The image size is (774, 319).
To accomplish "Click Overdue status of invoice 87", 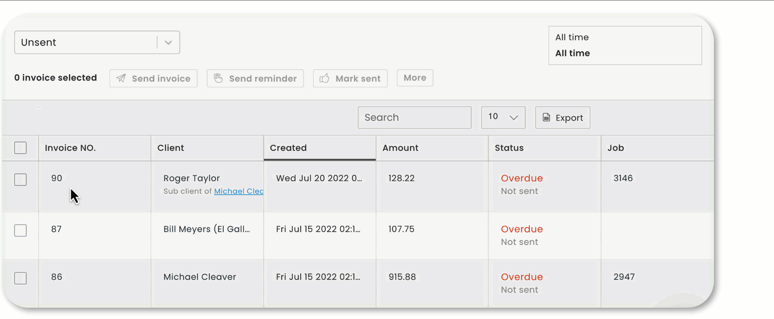I will pos(522,229).
